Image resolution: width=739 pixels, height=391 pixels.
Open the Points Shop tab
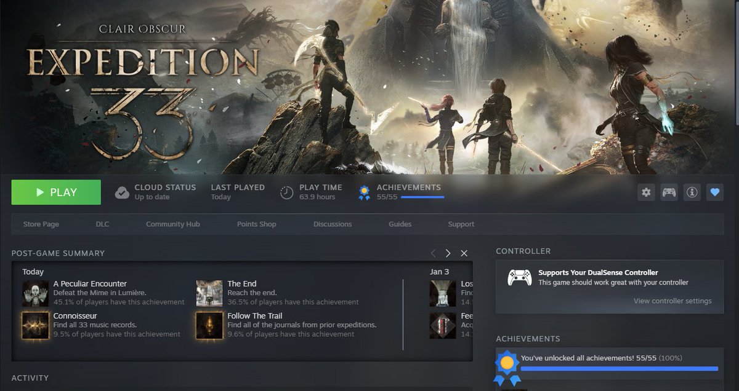257,224
